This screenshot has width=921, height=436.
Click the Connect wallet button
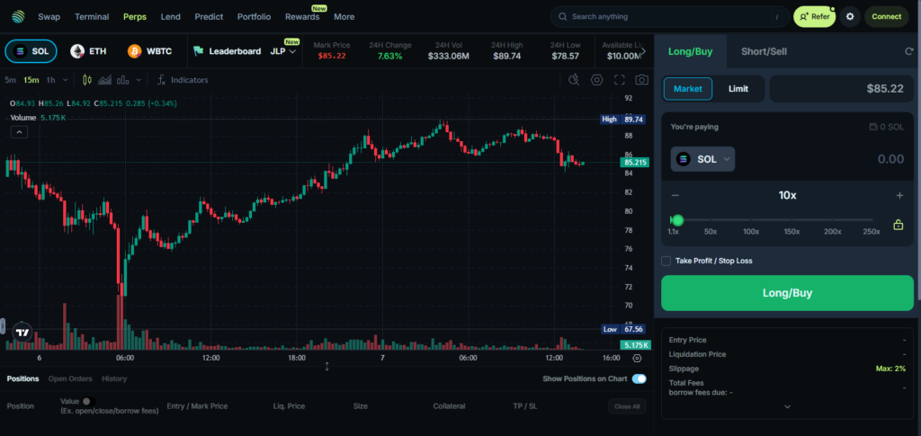point(886,16)
